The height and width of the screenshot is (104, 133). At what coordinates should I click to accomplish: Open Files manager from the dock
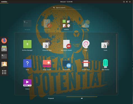coord(4,49)
